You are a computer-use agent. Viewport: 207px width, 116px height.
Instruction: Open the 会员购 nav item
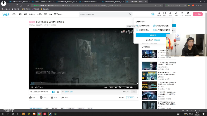39,14
